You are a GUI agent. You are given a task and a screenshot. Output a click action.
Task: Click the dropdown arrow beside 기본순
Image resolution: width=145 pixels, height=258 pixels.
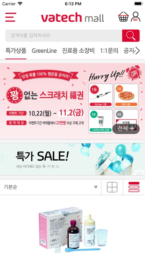point(96,187)
